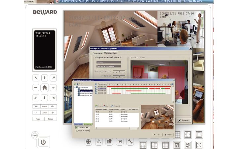Zoom in with the plus button

53,113
